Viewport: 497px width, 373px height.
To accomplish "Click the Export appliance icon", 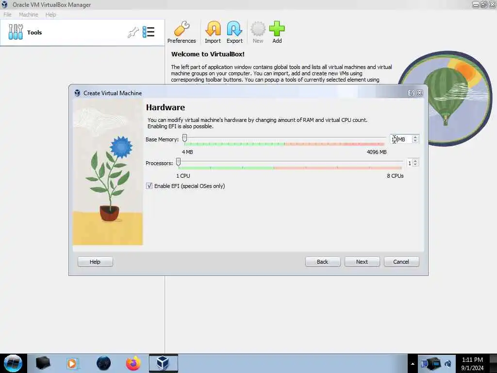I will click(x=234, y=32).
